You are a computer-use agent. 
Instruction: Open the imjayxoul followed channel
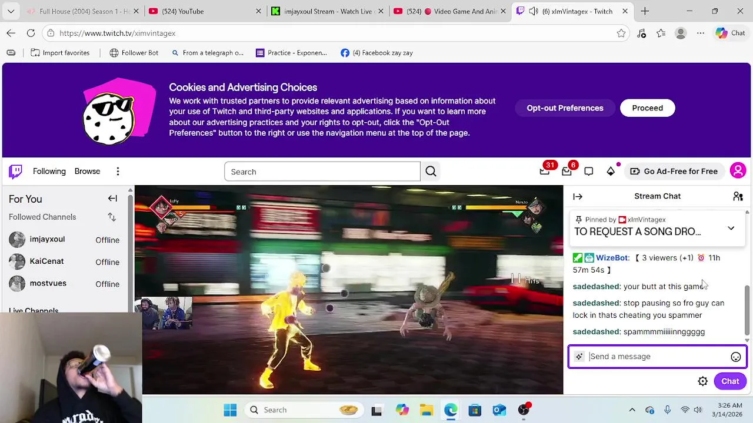[x=65, y=240]
